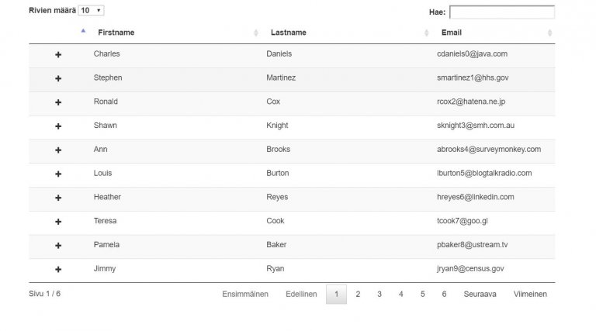596x331 pixels.
Task: Click plus icon beside Ronald Cox
Action: click(x=58, y=102)
